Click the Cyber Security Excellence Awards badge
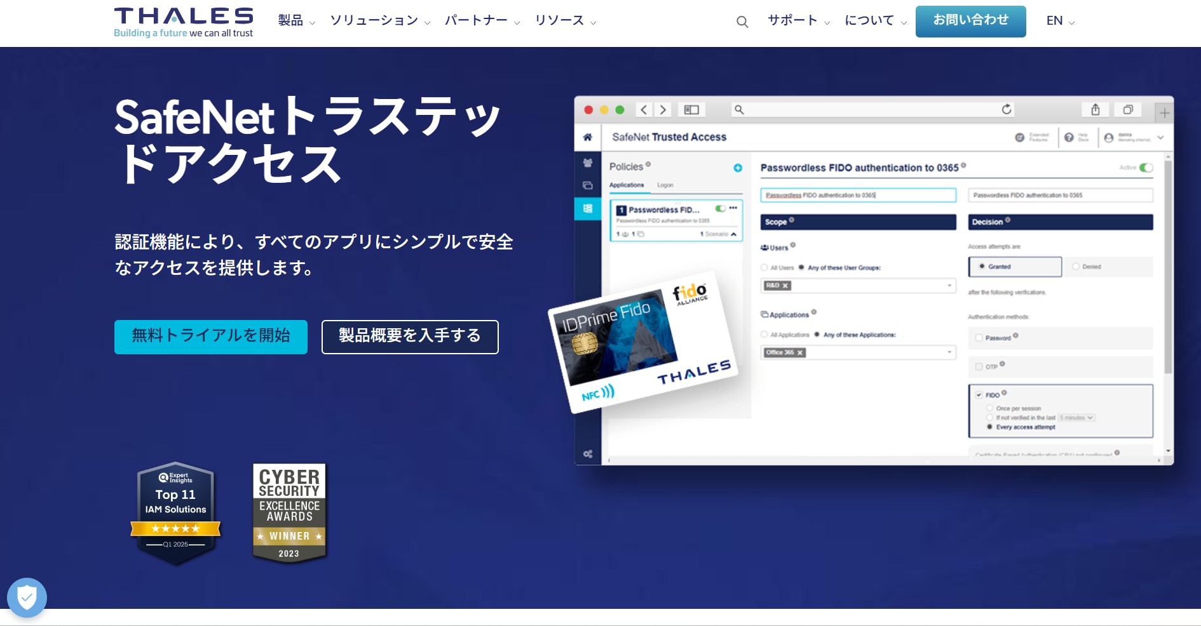 (x=289, y=513)
